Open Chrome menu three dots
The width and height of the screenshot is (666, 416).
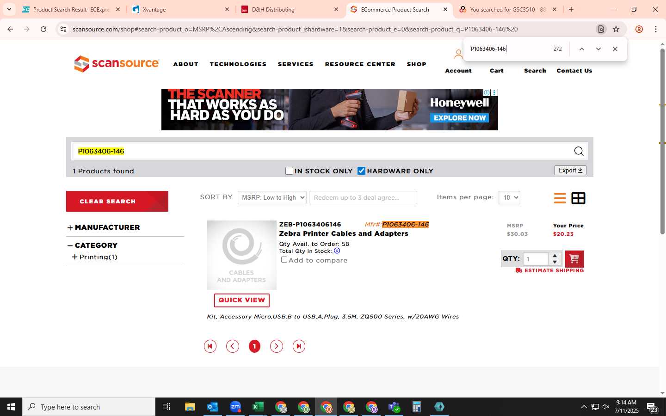click(x=655, y=29)
